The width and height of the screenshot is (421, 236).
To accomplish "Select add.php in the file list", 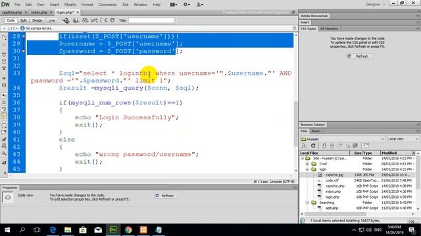I will coord(332,208).
